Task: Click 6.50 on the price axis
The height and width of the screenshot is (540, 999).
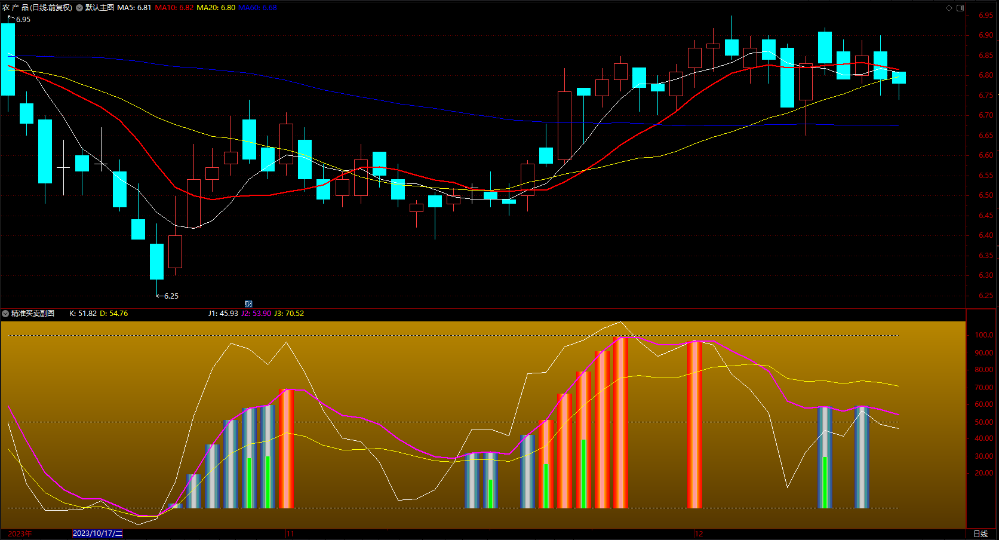Action: [x=986, y=195]
